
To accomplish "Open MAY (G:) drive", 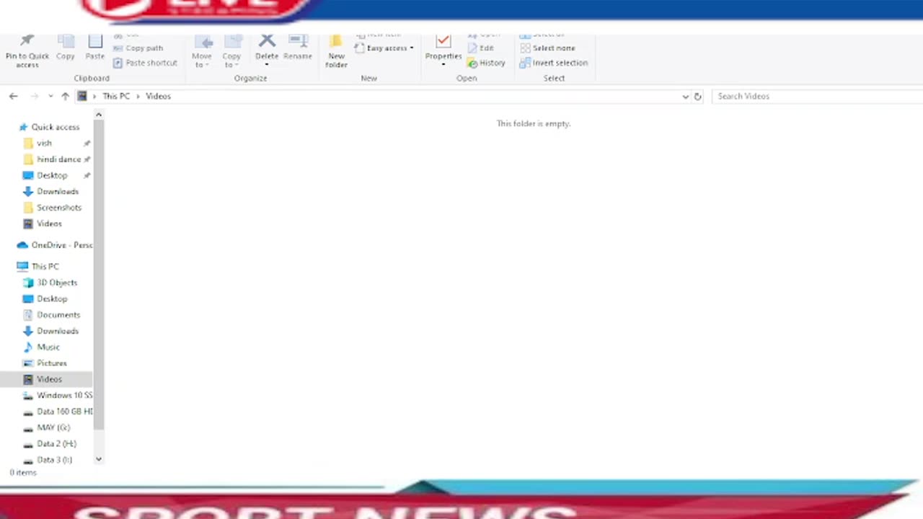I will click(53, 427).
